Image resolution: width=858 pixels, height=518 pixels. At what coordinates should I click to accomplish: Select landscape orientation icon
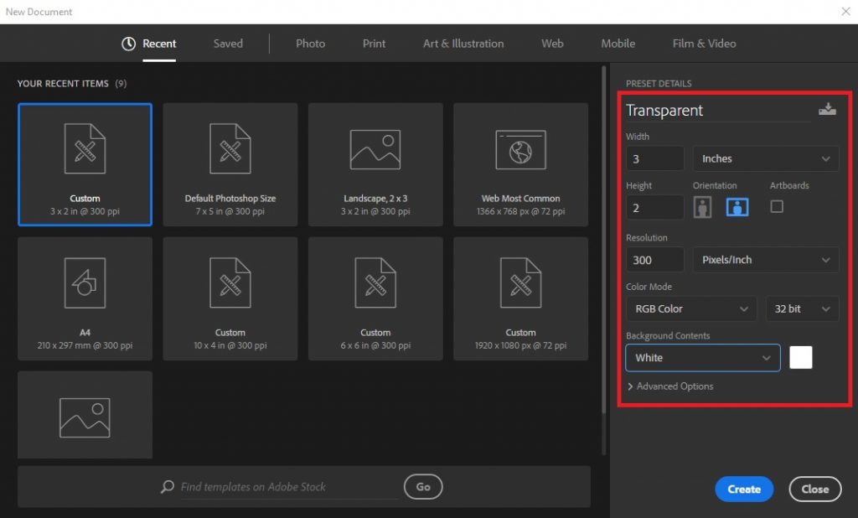(x=737, y=207)
